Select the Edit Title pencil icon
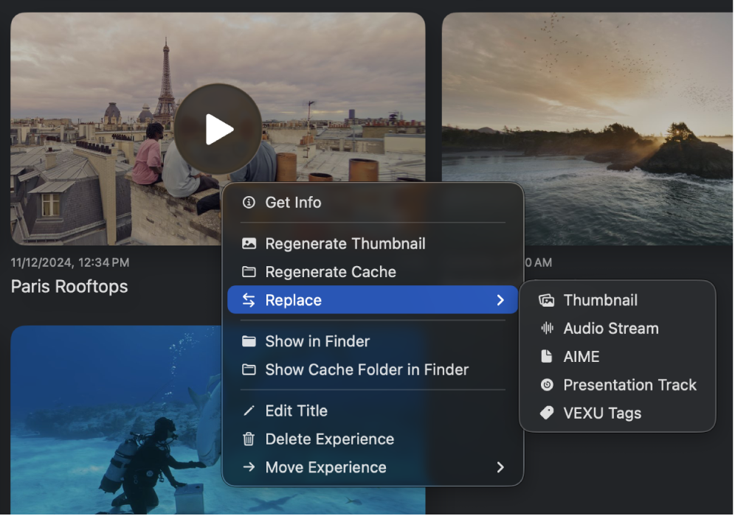The image size is (735, 516). point(249,411)
